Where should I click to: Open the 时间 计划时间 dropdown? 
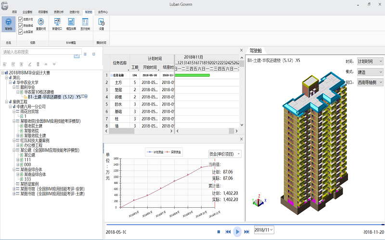pos(370,61)
